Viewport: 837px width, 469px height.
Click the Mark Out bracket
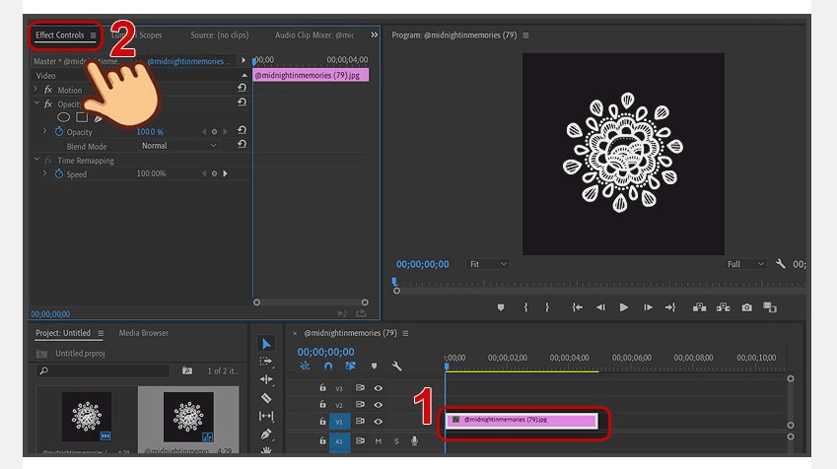tap(547, 307)
